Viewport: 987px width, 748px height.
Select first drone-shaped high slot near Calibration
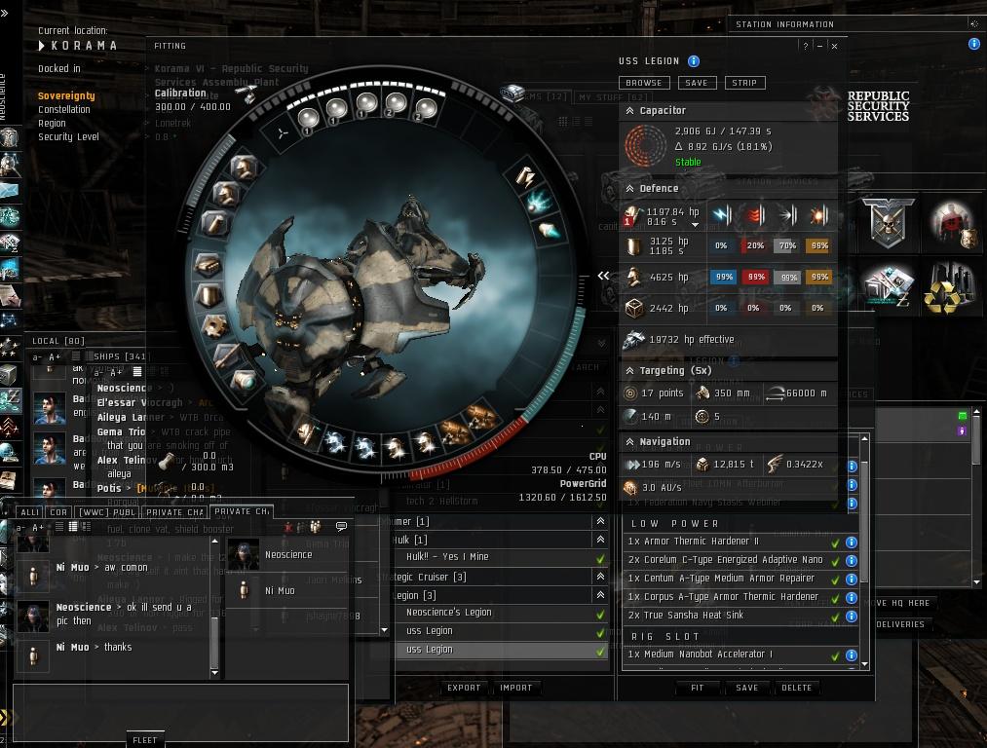(248, 94)
